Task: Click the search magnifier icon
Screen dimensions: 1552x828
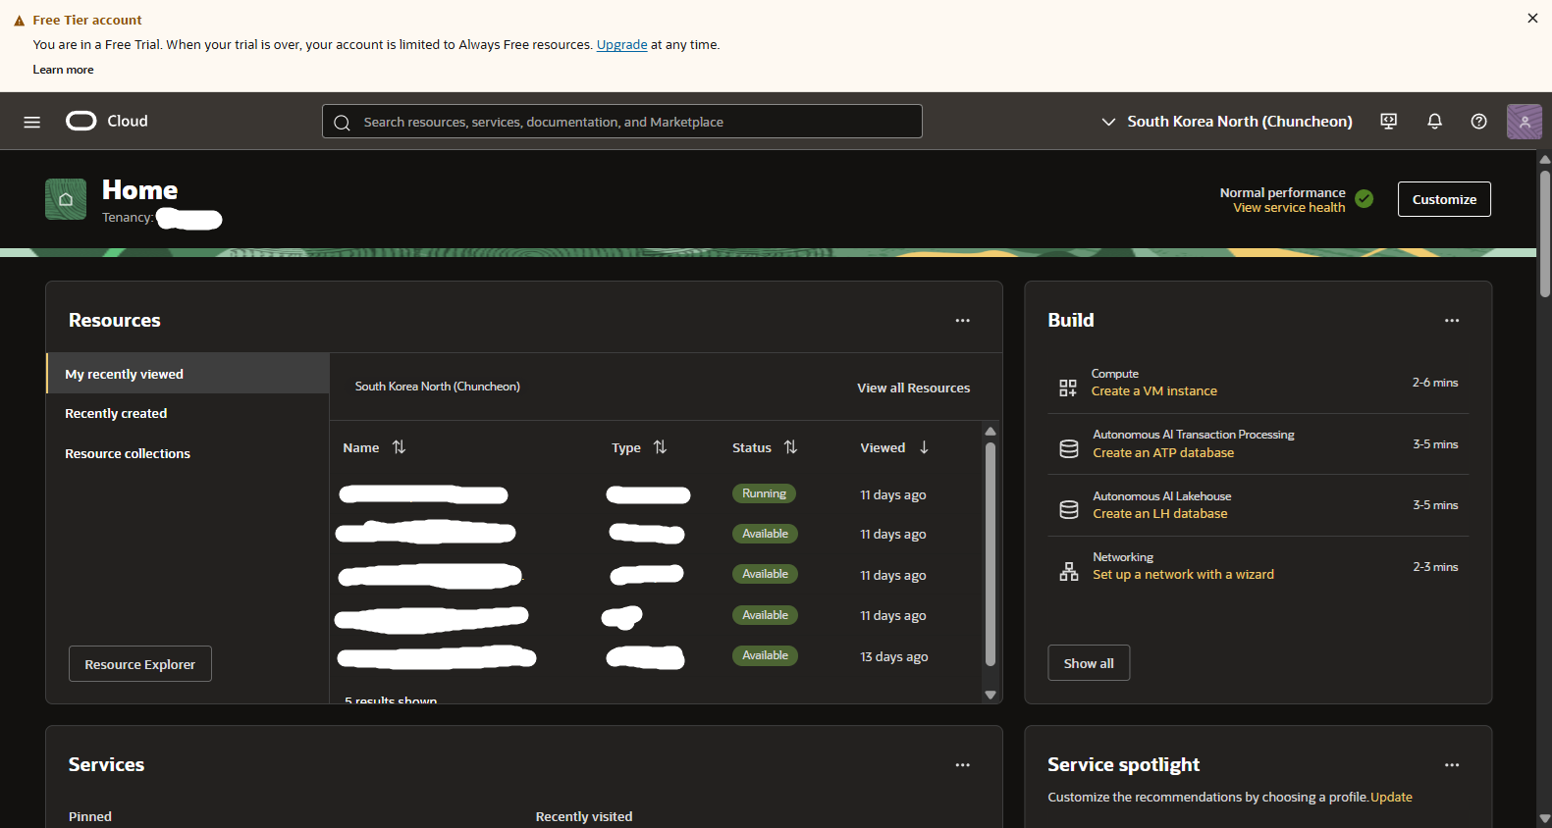Action: (x=342, y=123)
